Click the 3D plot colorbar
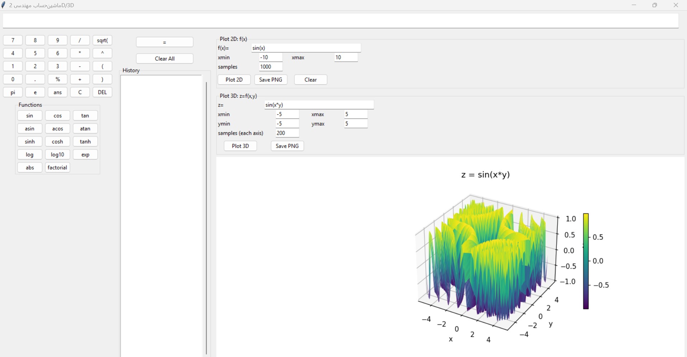Viewport: 687px width, 357px height. coord(586,261)
